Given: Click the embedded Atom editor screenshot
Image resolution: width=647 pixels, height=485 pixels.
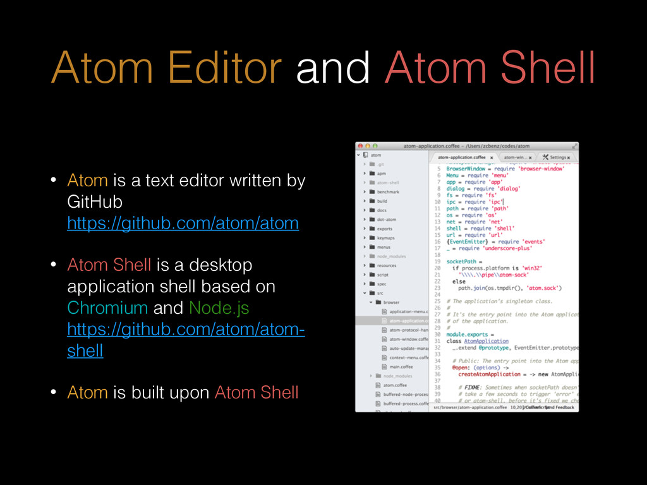Looking at the screenshot, I should 467,277.
